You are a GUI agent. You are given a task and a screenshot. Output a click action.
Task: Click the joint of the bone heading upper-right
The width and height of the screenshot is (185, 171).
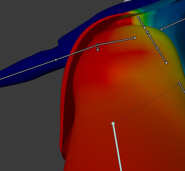(161, 29)
